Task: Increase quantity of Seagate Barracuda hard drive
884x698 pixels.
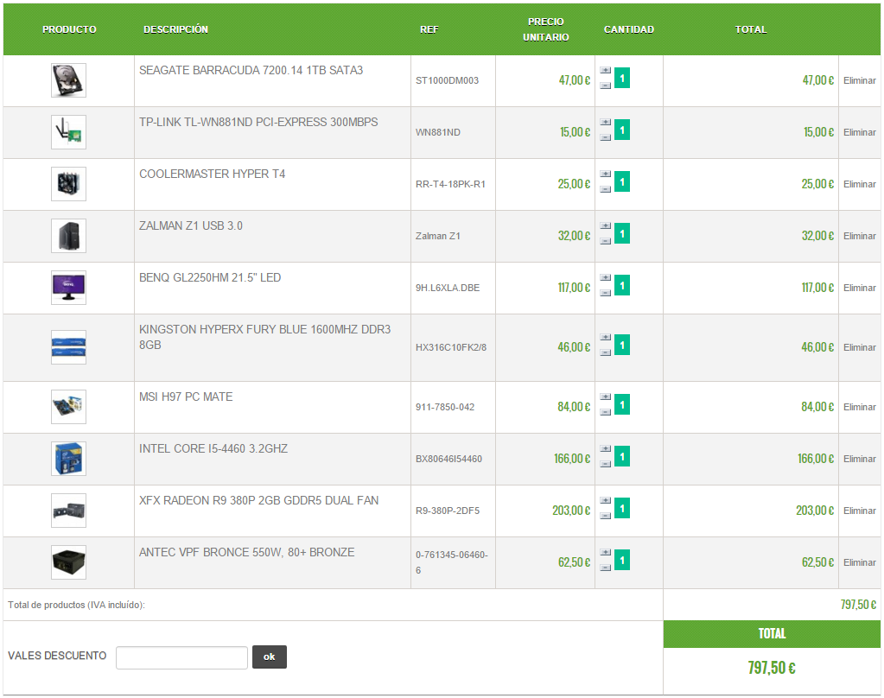Action: pos(606,71)
